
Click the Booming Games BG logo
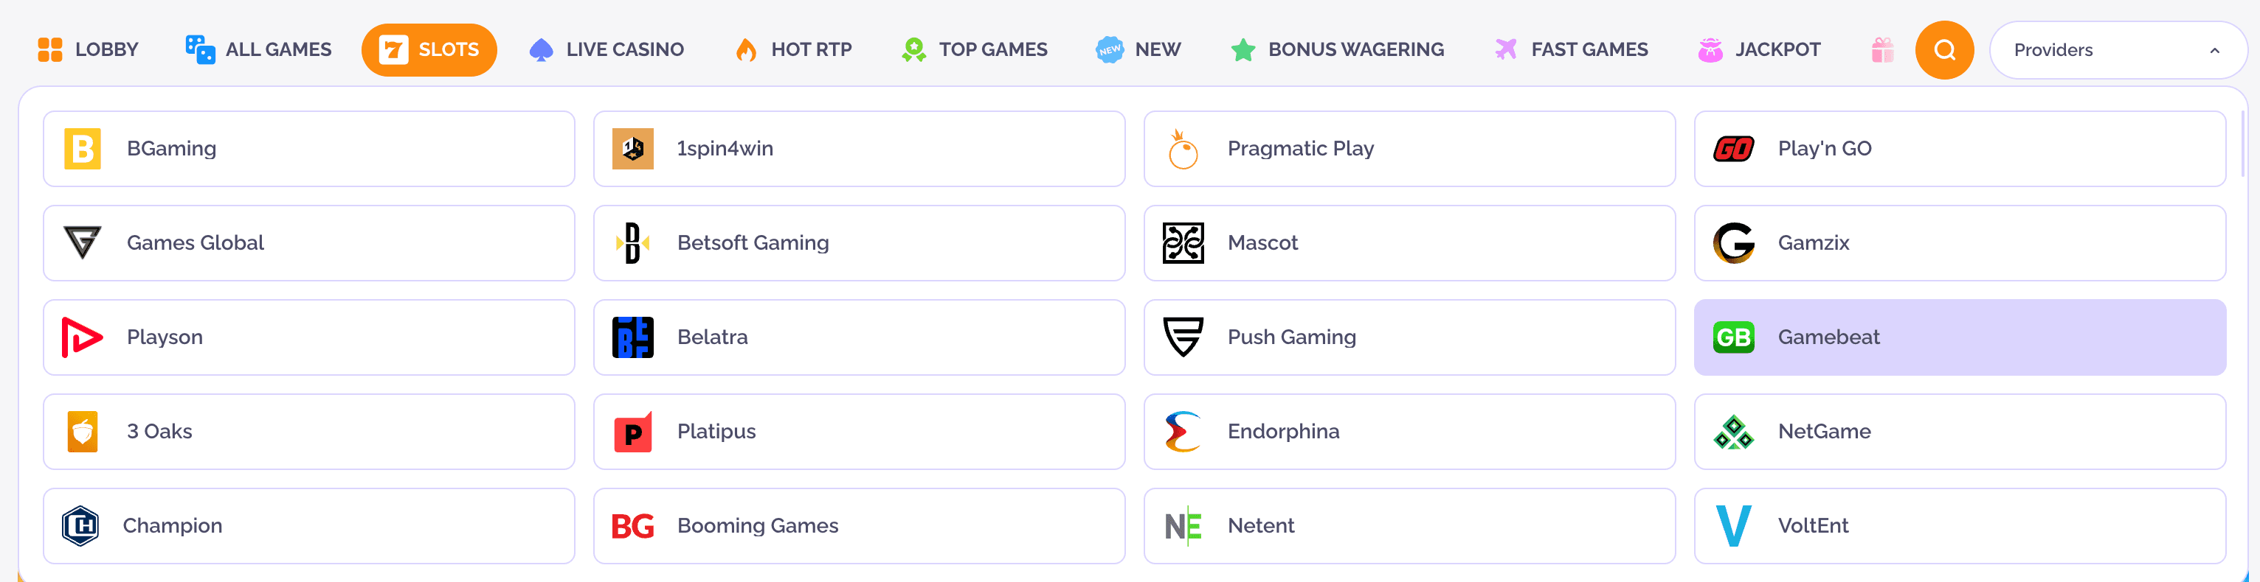tap(633, 526)
